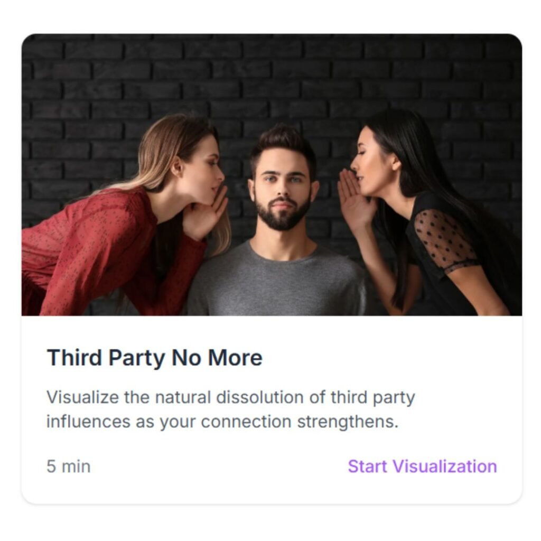Select the card's whispering photo thumbnail
541x541 pixels.
click(x=272, y=174)
